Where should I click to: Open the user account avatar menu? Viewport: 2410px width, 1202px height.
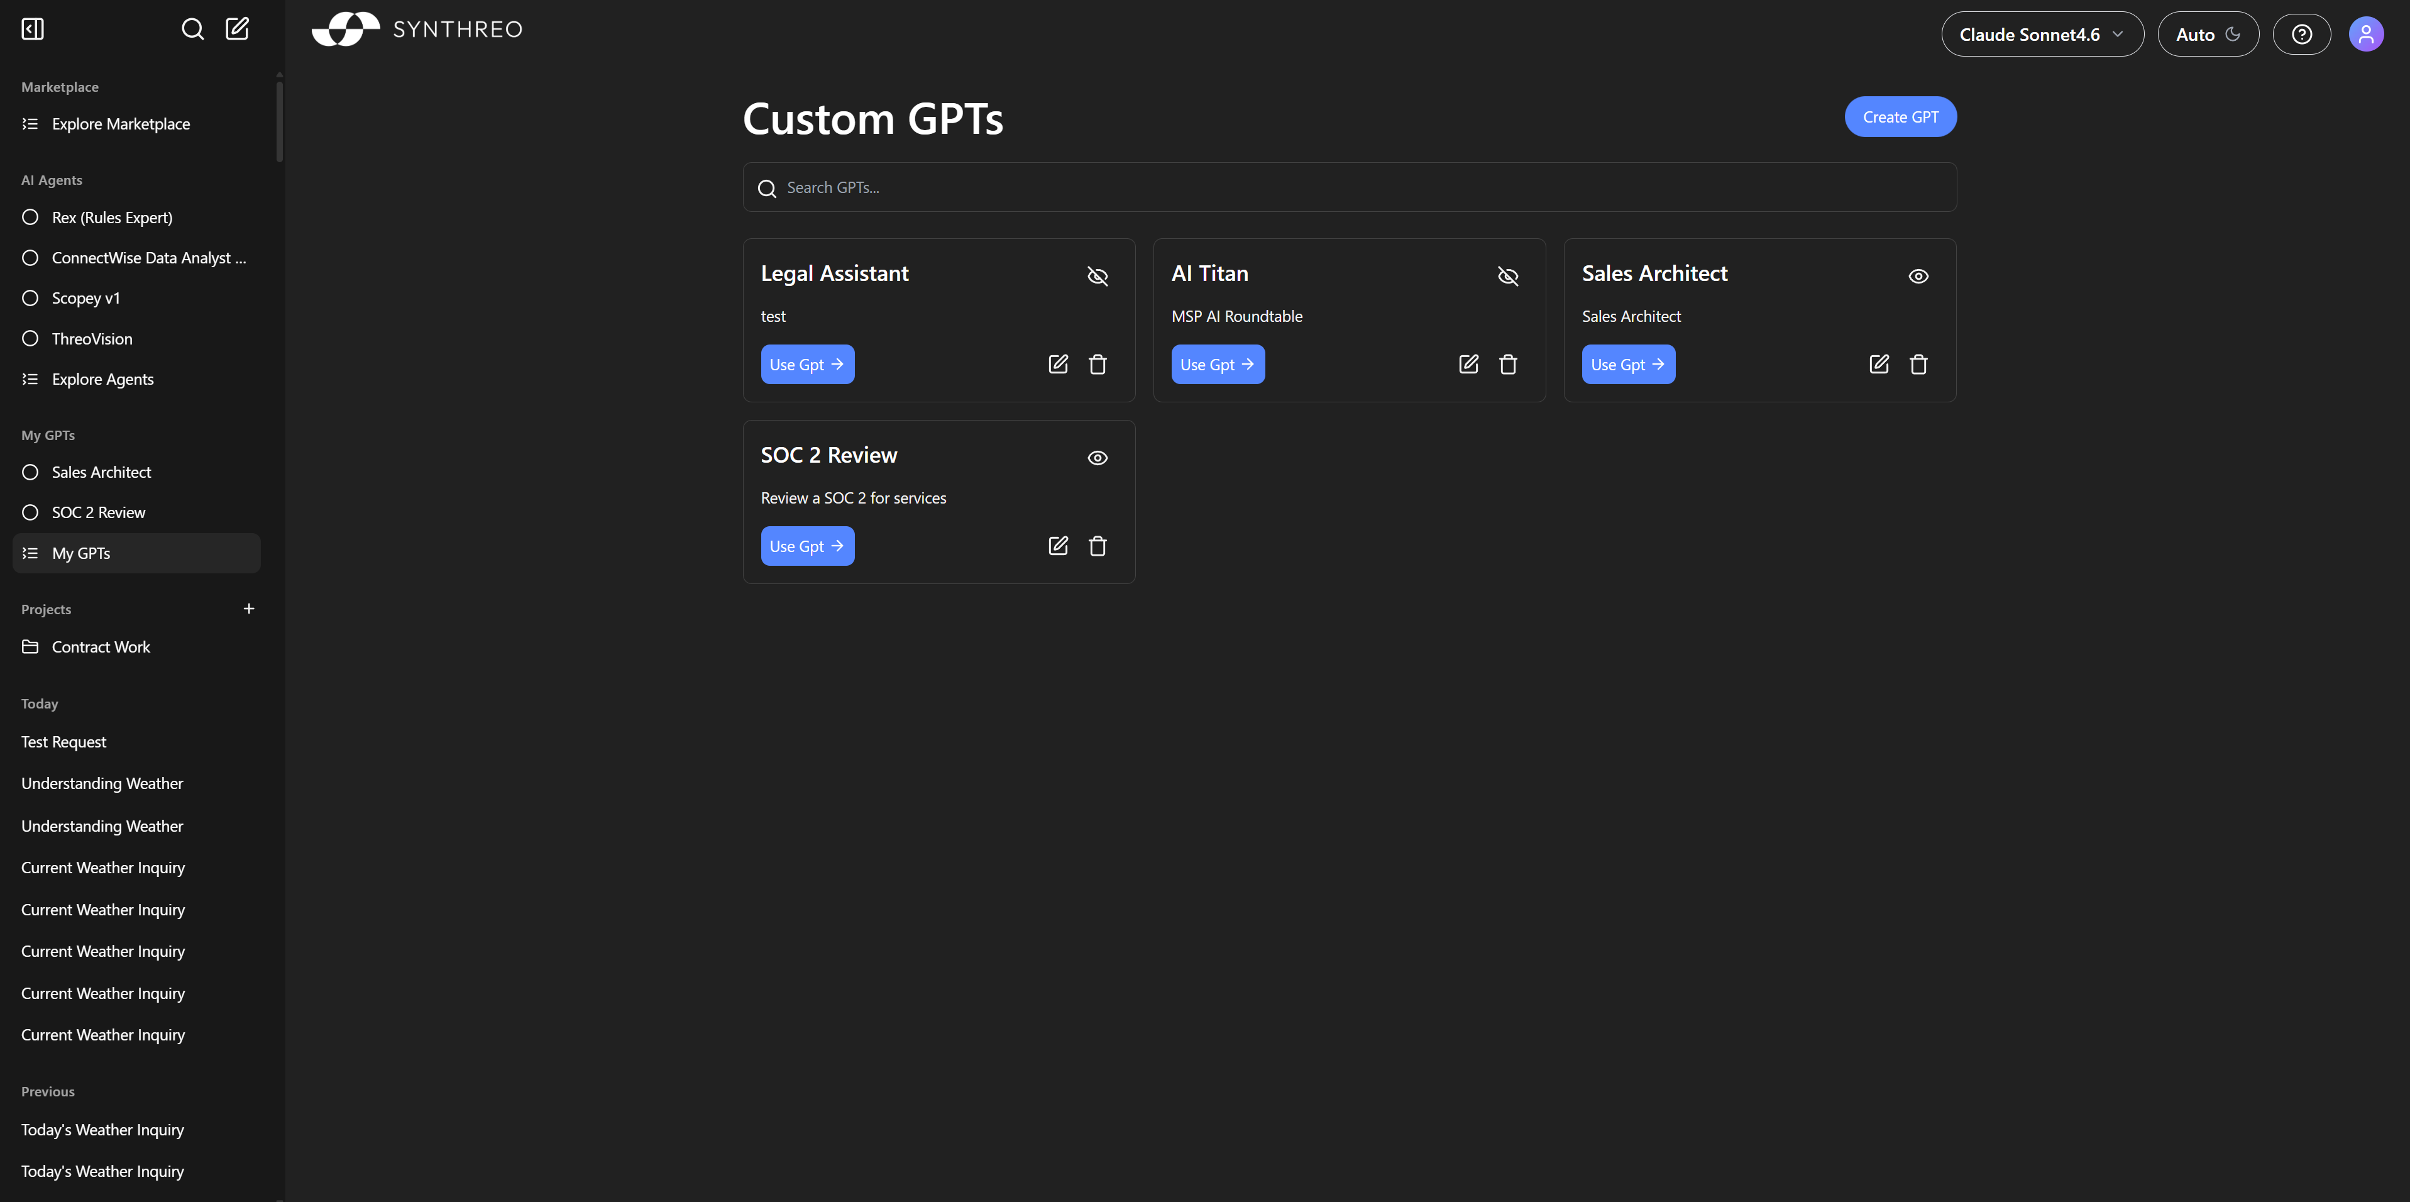[2366, 34]
